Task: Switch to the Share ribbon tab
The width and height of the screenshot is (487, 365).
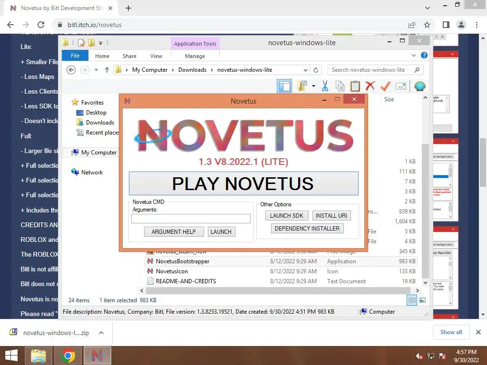Action: [129, 56]
